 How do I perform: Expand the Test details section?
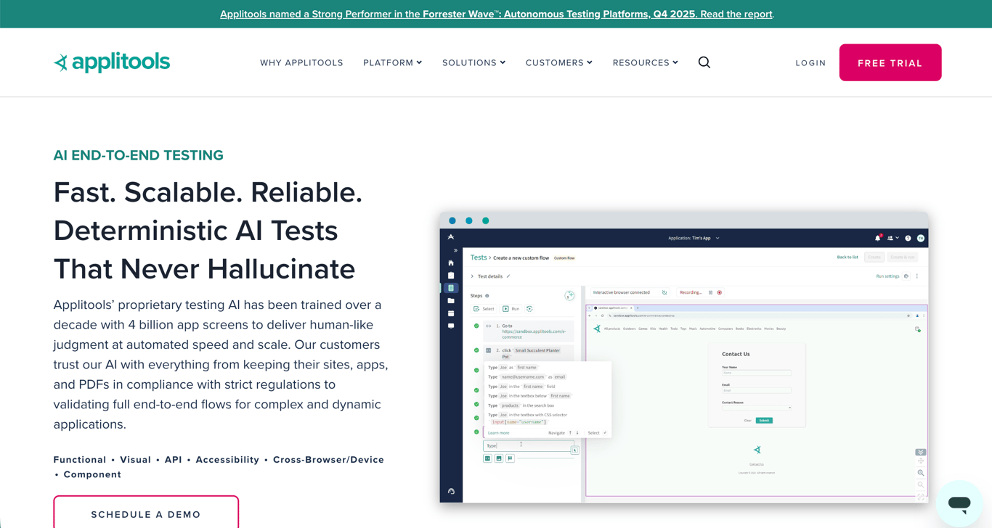tap(472, 276)
